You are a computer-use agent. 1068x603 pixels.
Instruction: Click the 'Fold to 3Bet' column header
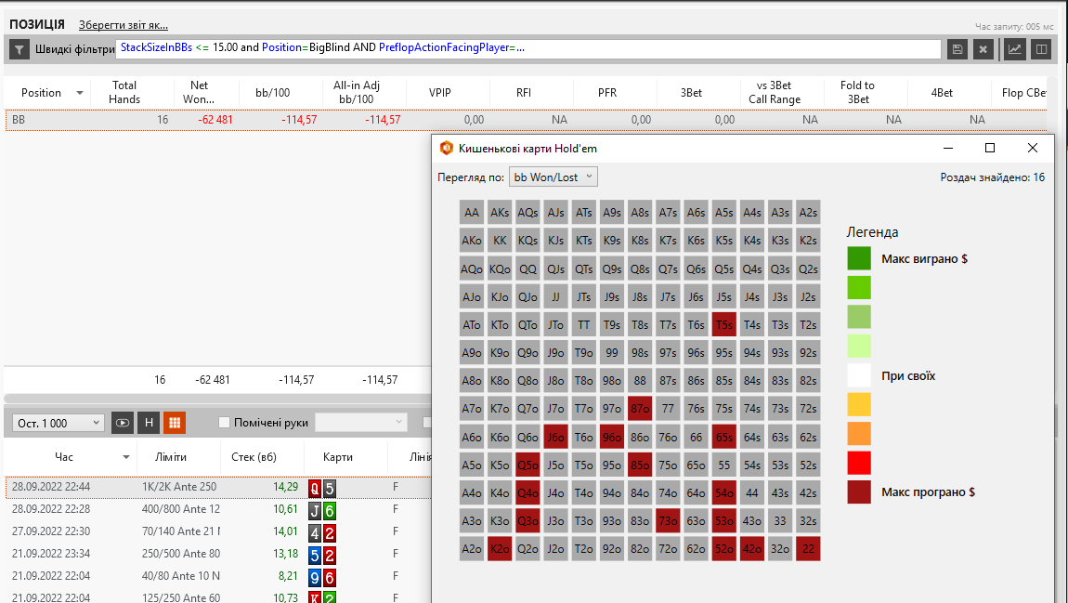pos(857,92)
